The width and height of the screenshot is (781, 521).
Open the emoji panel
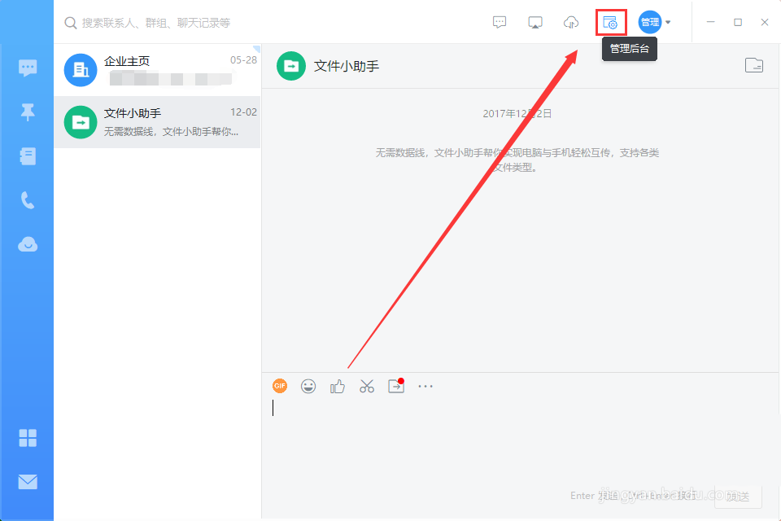(x=308, y=386)
